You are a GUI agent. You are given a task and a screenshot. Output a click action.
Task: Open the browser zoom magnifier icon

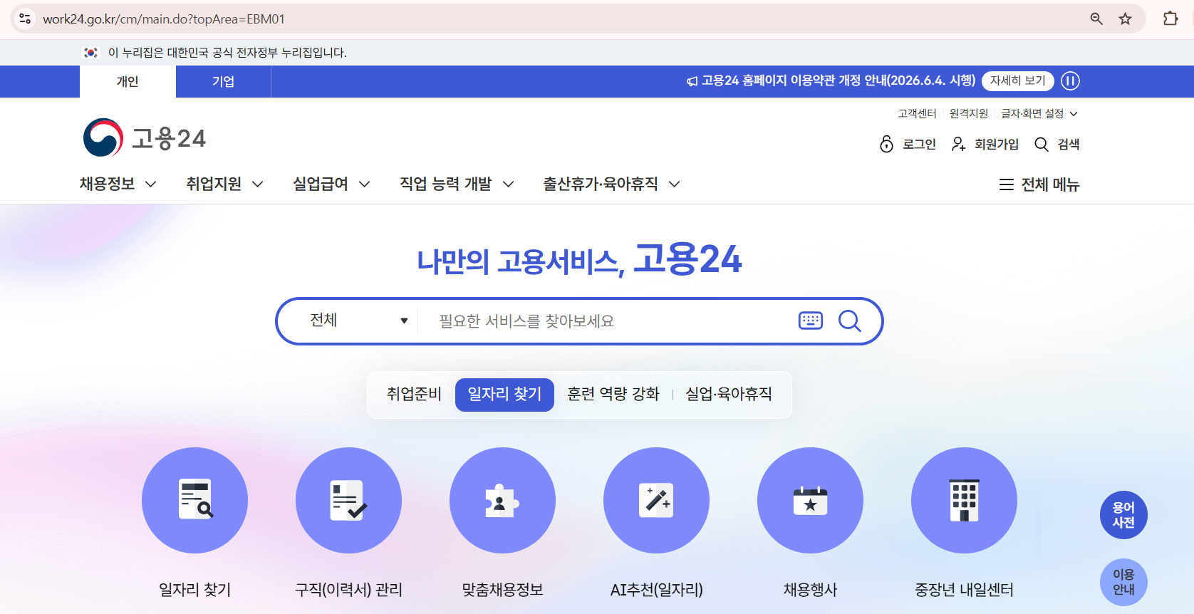tap(1096, 19)
